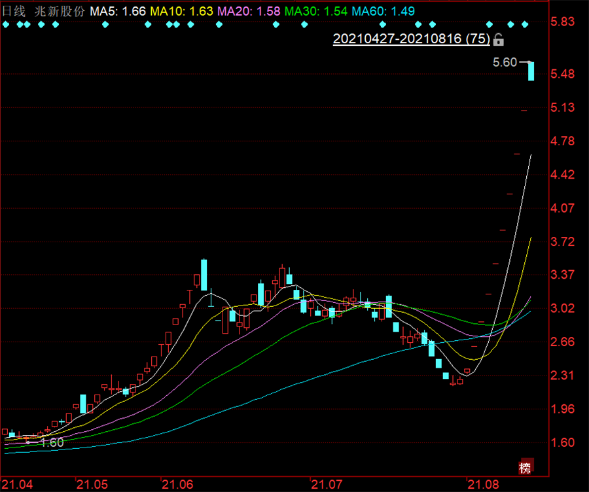Select the 兆新股份 stock name
This screenshot has height=492, width=589.
(x=60, y=11)
